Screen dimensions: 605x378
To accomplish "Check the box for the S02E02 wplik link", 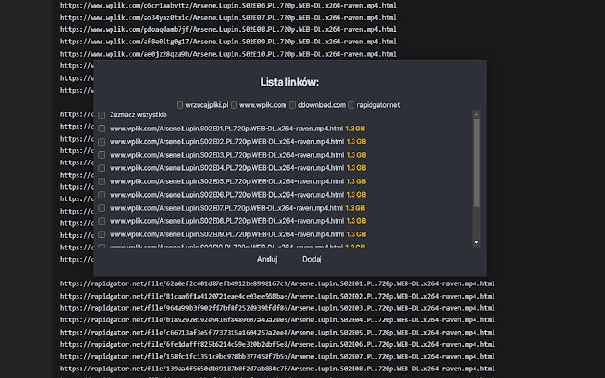I will (101, 142).
